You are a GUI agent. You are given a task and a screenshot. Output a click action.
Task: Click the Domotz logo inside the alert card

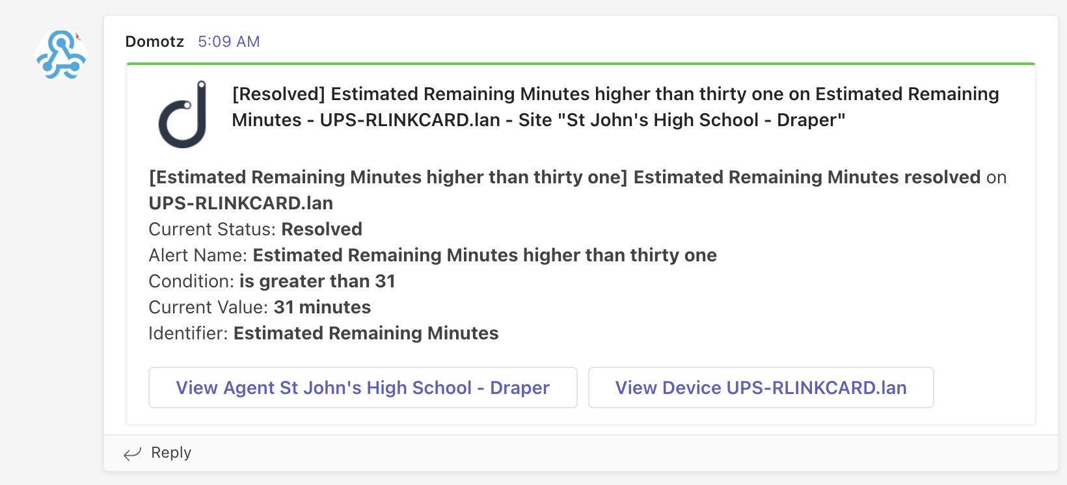(183, 112)
